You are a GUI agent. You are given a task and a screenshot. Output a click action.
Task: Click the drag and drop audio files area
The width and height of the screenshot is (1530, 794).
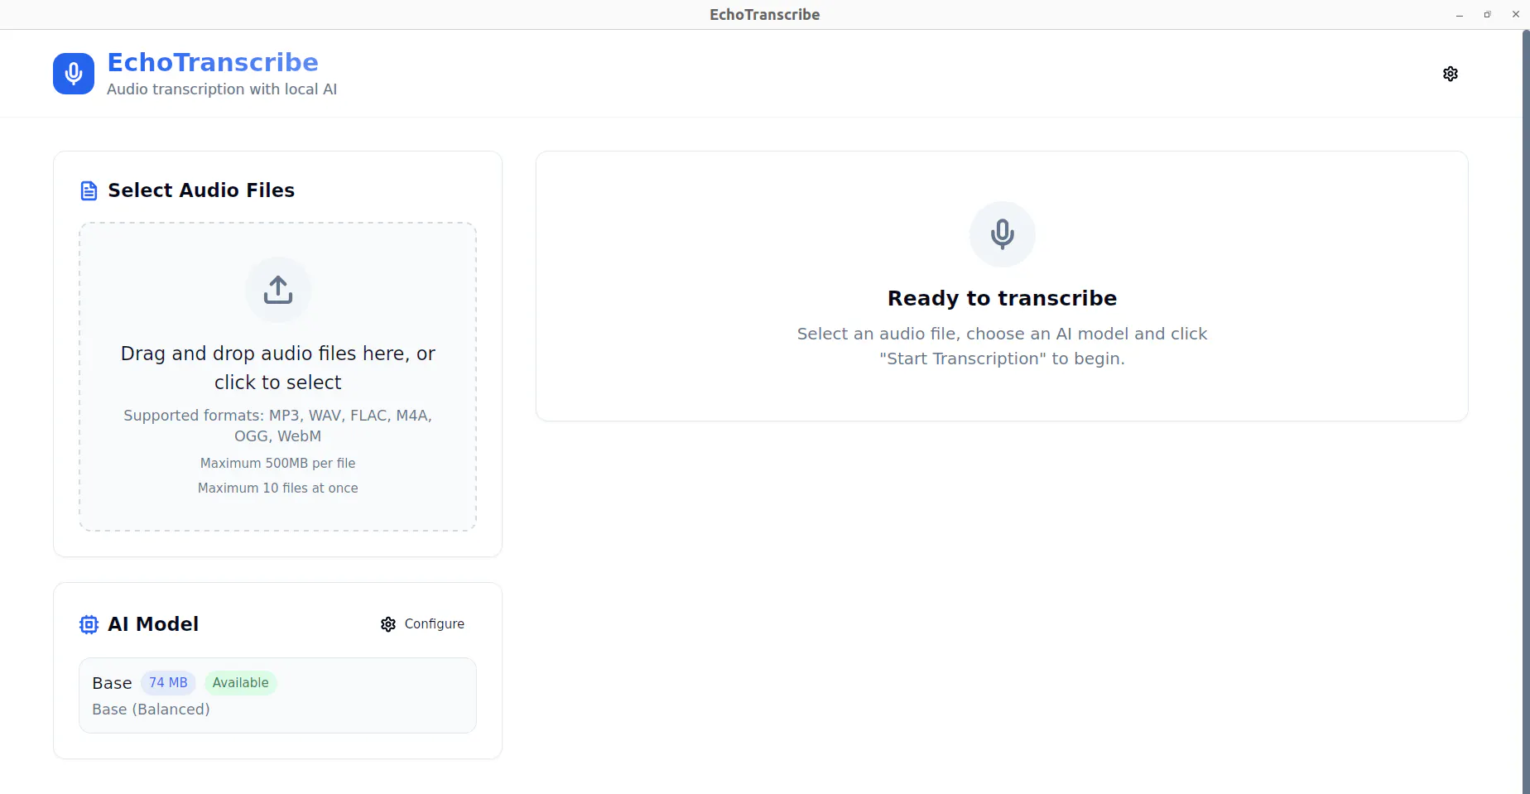(x=277, y=377)
